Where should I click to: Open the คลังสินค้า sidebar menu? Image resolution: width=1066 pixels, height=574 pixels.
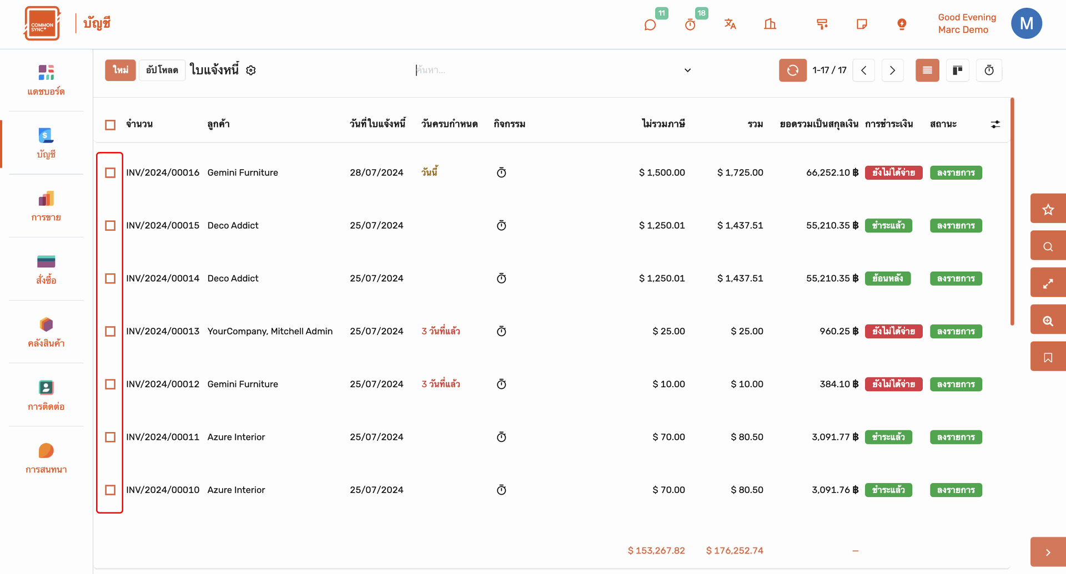click(46, 332)
